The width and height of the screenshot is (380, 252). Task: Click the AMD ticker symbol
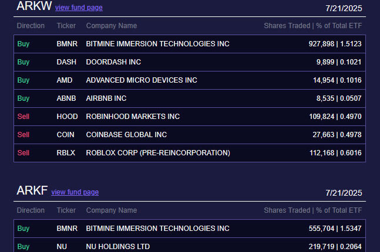65,80
